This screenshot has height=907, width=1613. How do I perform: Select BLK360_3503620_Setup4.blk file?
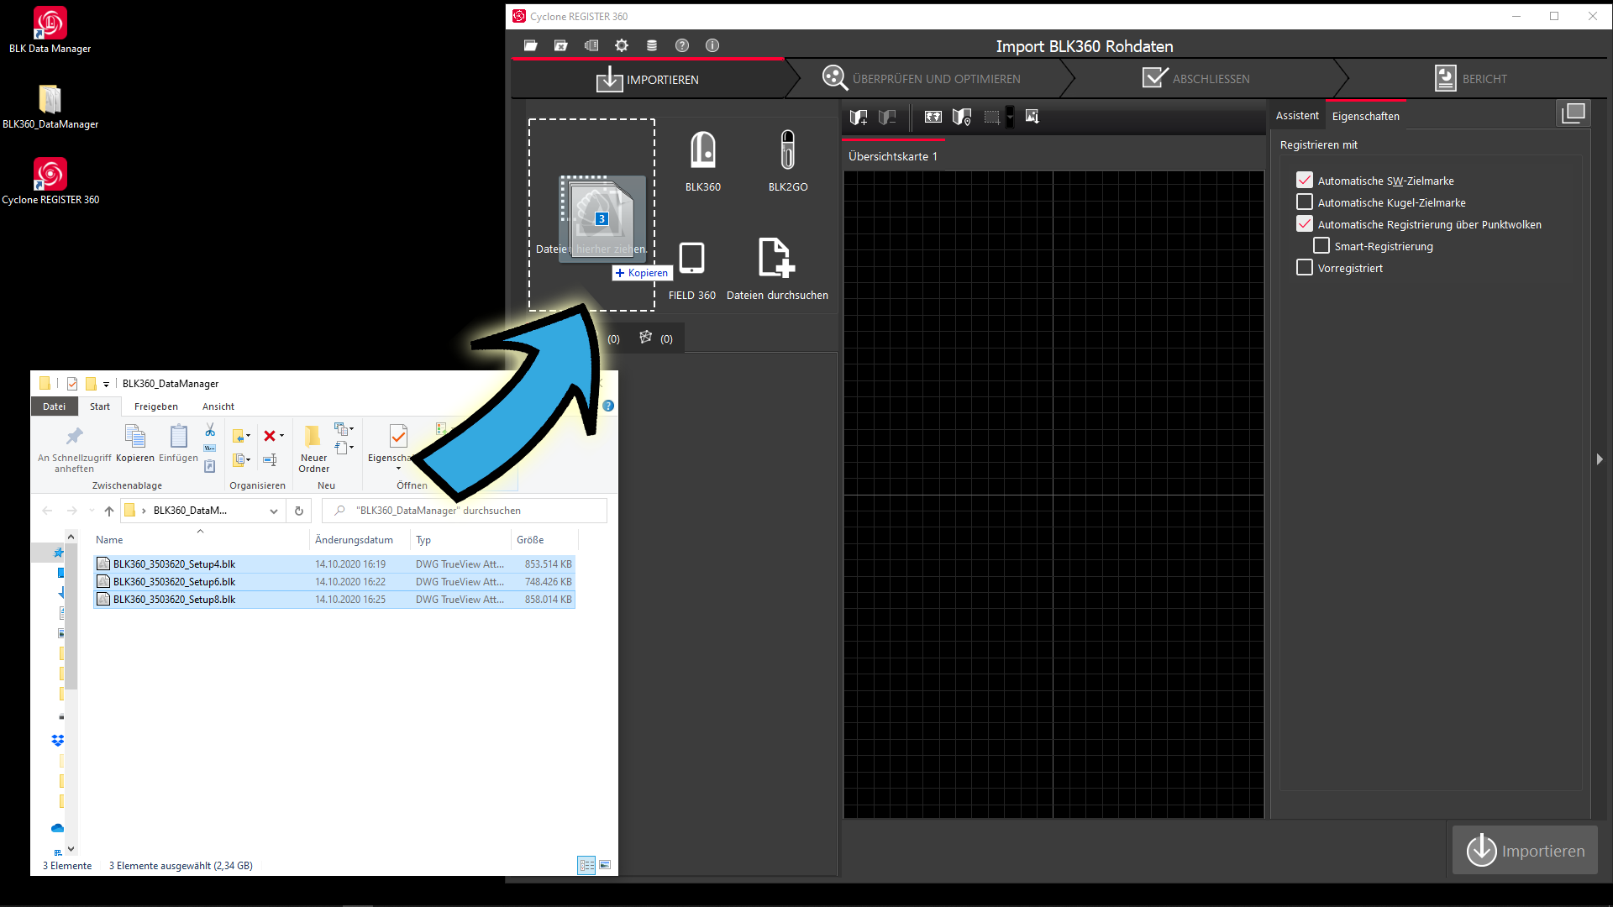(334, 564)
